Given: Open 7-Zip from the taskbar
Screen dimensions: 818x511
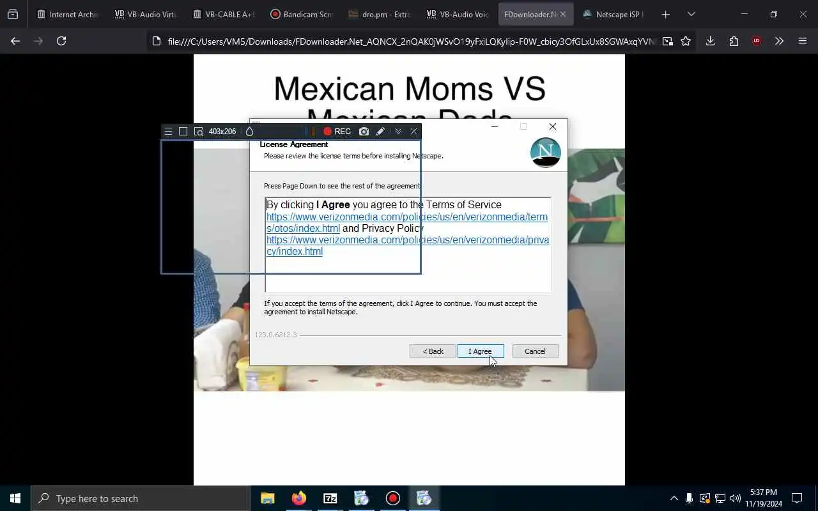Looking at the screenshot, I should [330, 498].
